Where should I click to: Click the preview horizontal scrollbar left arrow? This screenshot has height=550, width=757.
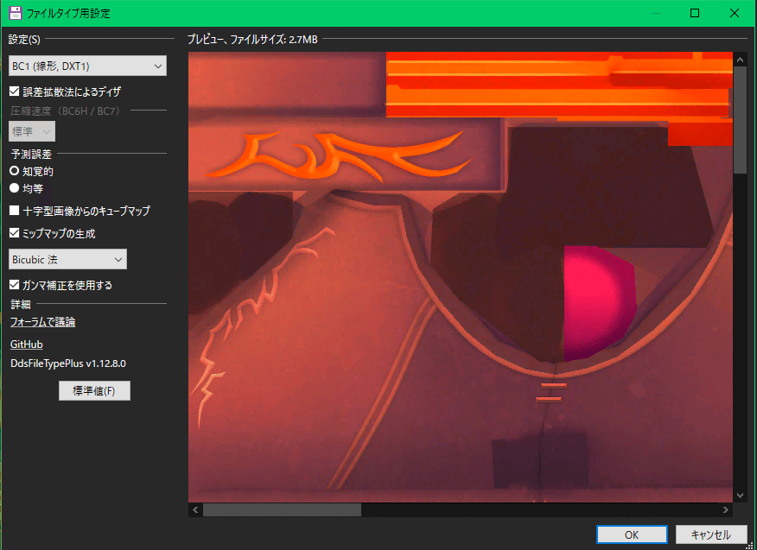195,510
